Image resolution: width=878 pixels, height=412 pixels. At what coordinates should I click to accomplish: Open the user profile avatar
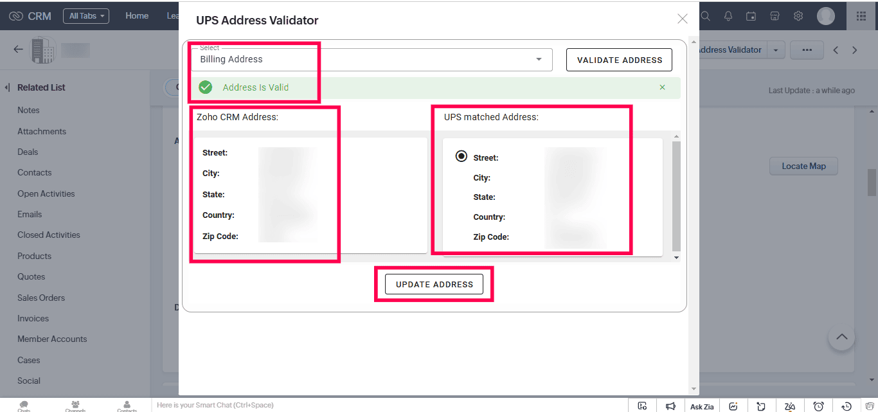pyautogui.click(x=826, y=16)
